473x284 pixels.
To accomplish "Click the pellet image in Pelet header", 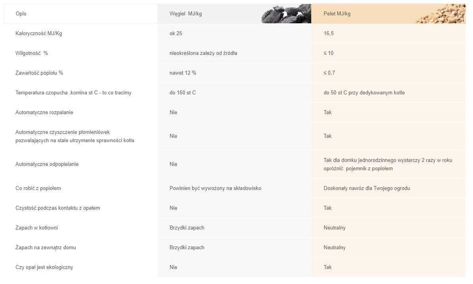I will coord(441,13).
